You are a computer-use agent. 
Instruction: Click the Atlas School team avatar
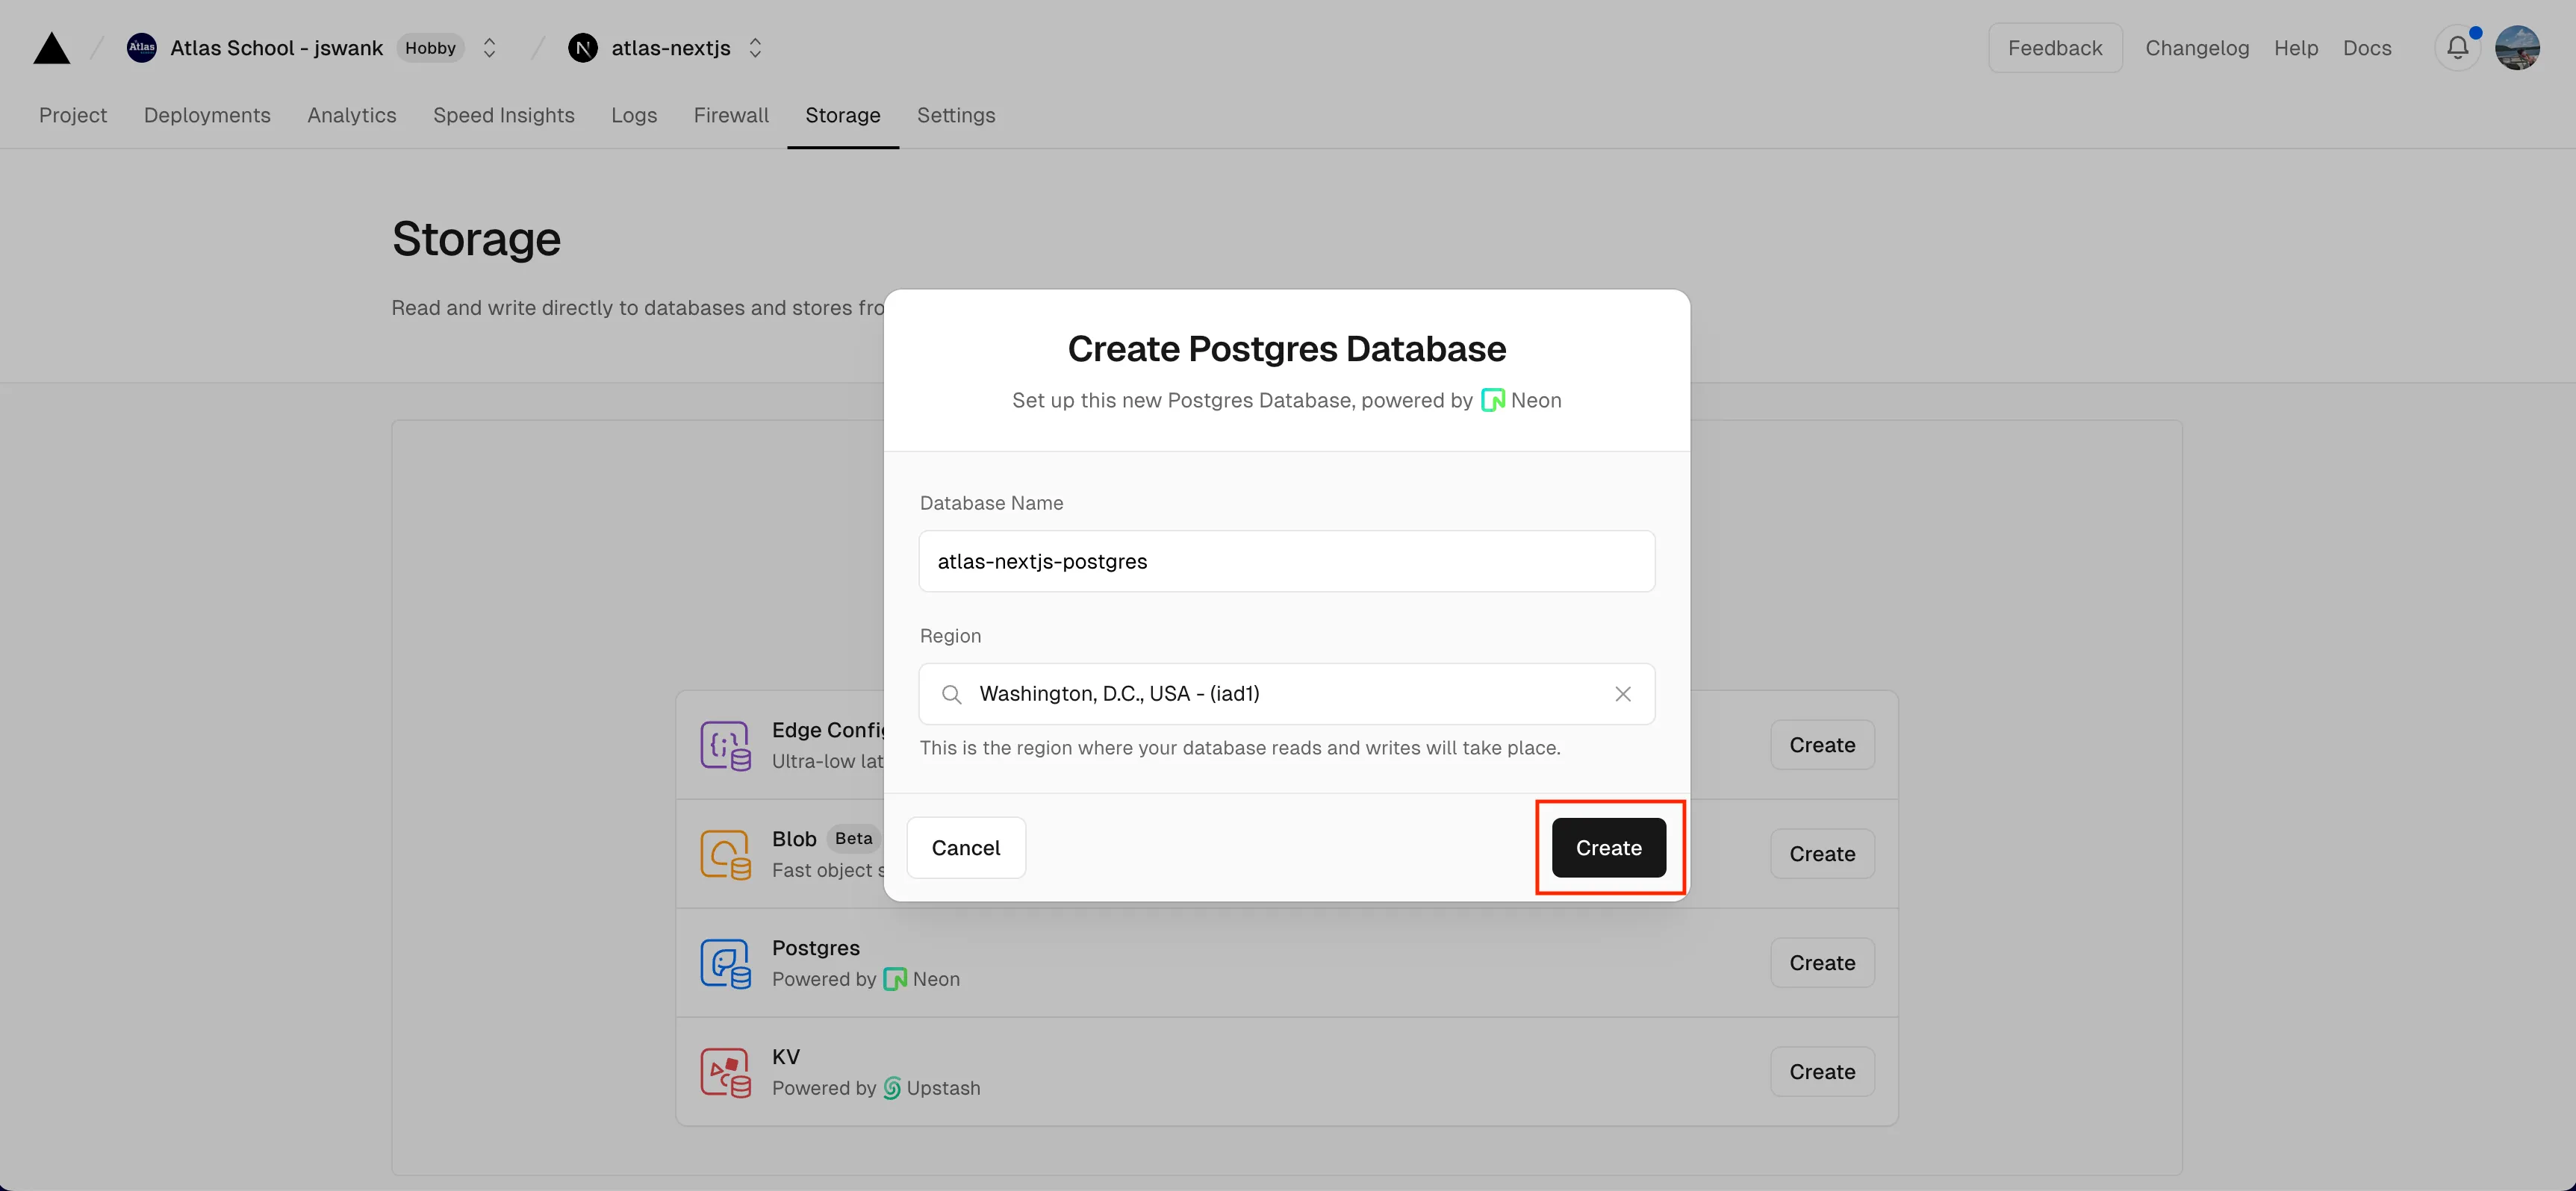142,47
